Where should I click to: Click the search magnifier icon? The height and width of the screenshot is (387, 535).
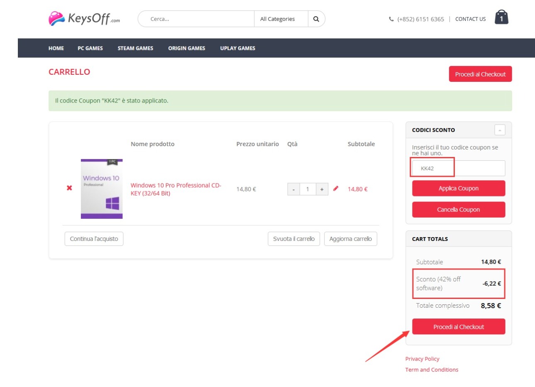(316, 19)
